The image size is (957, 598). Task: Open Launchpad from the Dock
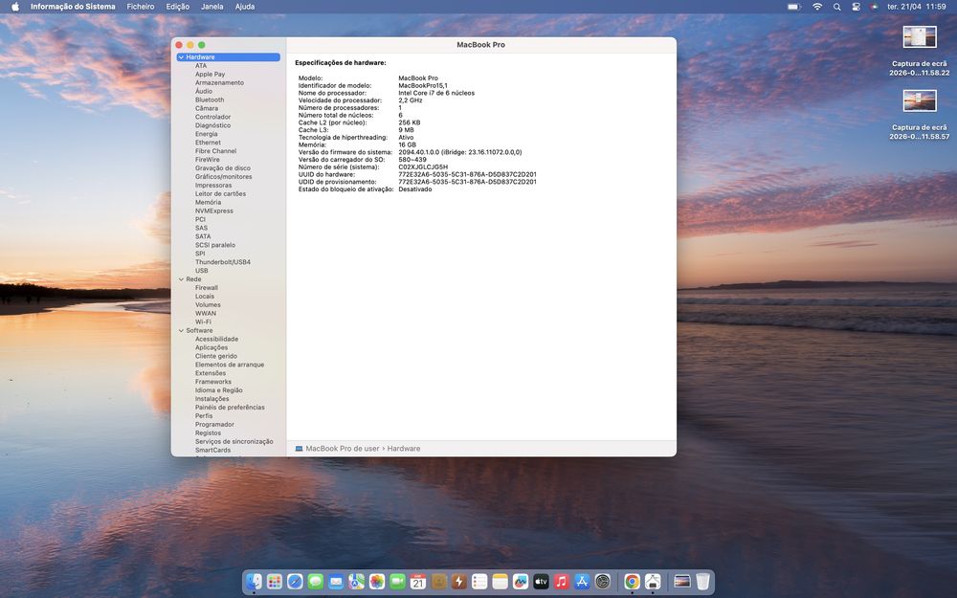pyautogui.click(x=275, y=582)
